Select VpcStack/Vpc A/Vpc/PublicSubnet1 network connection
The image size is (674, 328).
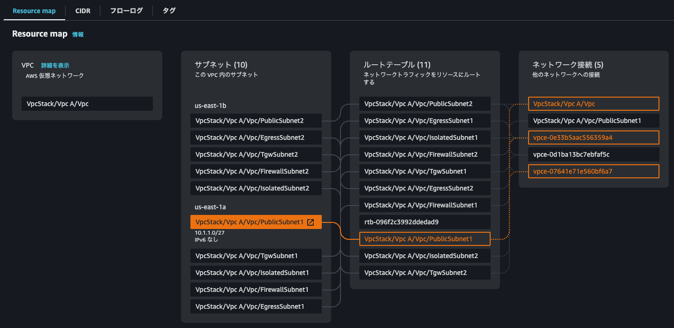[x=593, y=121]
